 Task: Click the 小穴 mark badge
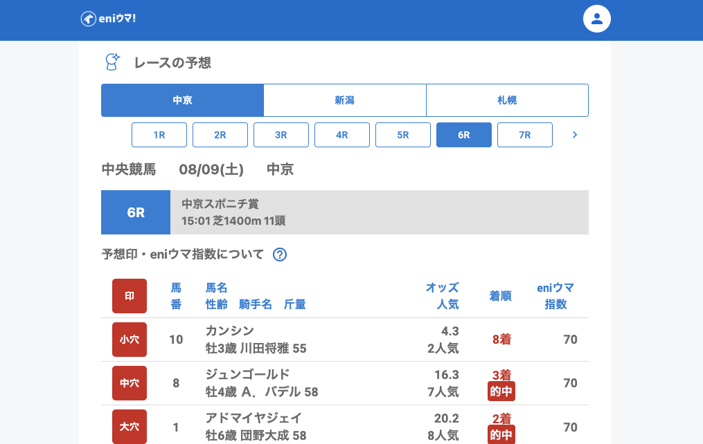pos(130,340)
